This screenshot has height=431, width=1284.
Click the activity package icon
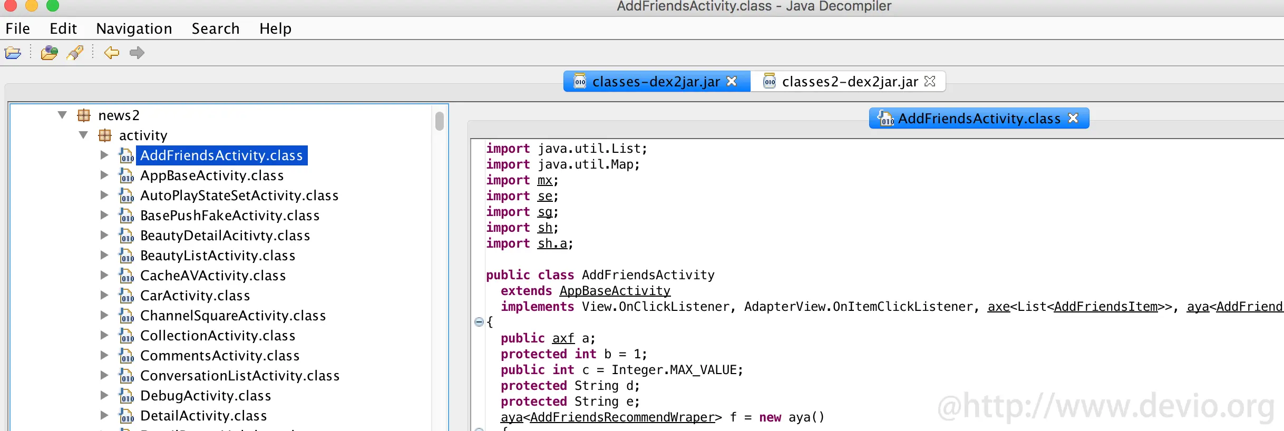(105, 135)
